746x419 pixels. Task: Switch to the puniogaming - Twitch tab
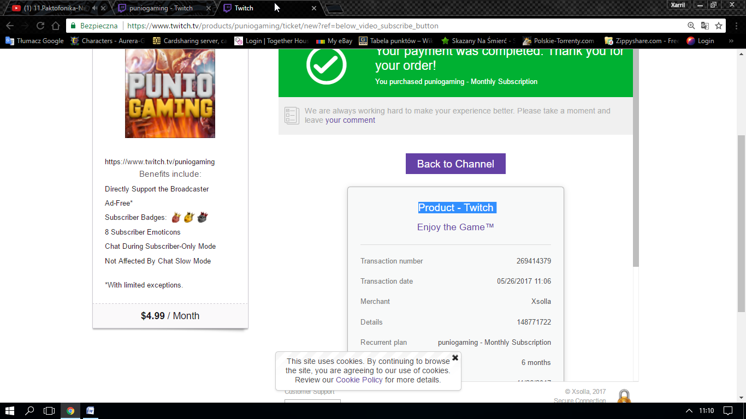pyautogui.click(x=164, y=8)
